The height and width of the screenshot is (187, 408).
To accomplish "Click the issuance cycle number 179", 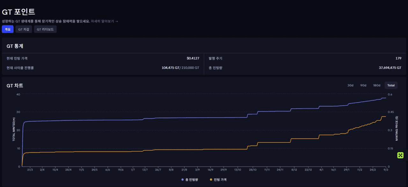I will click(x=398, y=58).
